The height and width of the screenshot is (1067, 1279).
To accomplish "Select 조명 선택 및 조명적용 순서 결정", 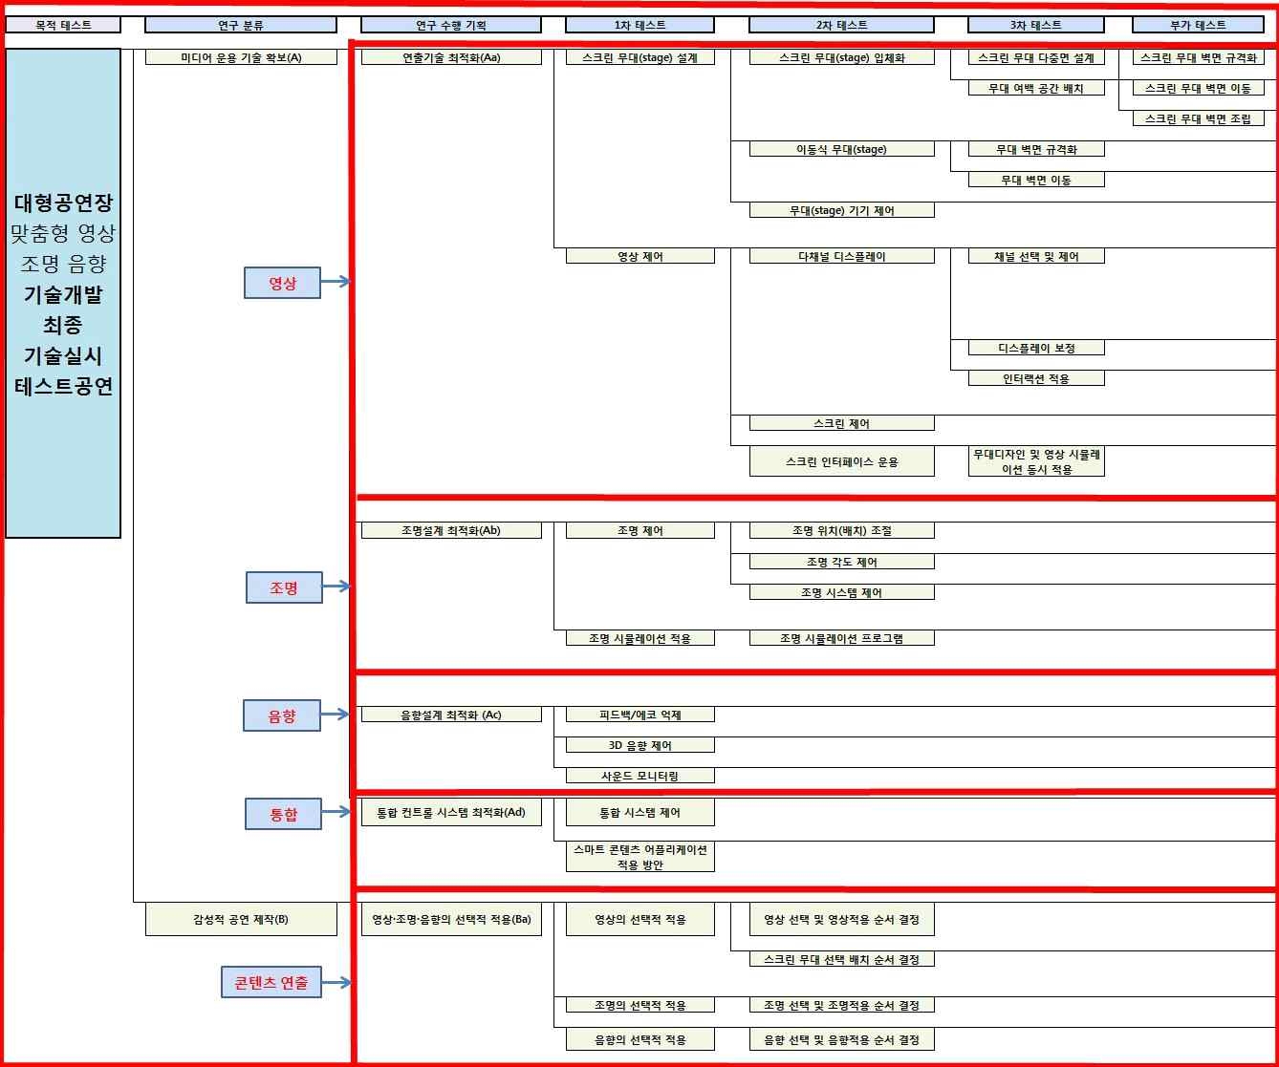I will point(841,1005).
